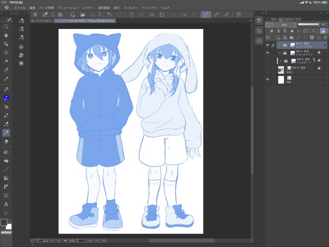329x247 pixels.
Task: Show the フォルダー1 folder layer
Action: tap(267, 61)
